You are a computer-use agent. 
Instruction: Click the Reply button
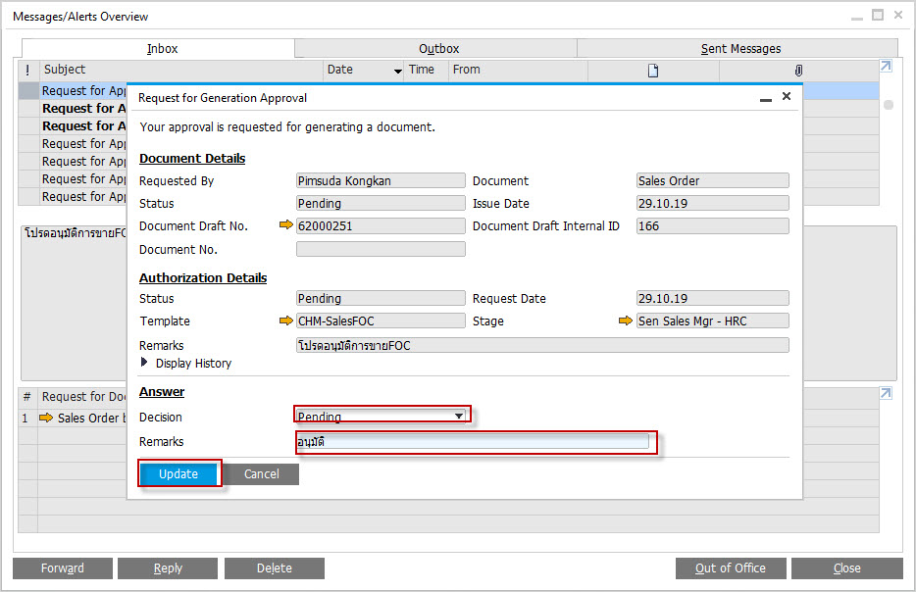168,568
